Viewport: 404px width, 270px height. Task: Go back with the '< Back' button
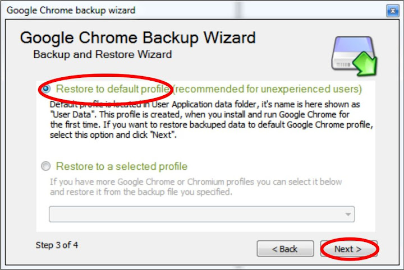(x=285, y=249)
